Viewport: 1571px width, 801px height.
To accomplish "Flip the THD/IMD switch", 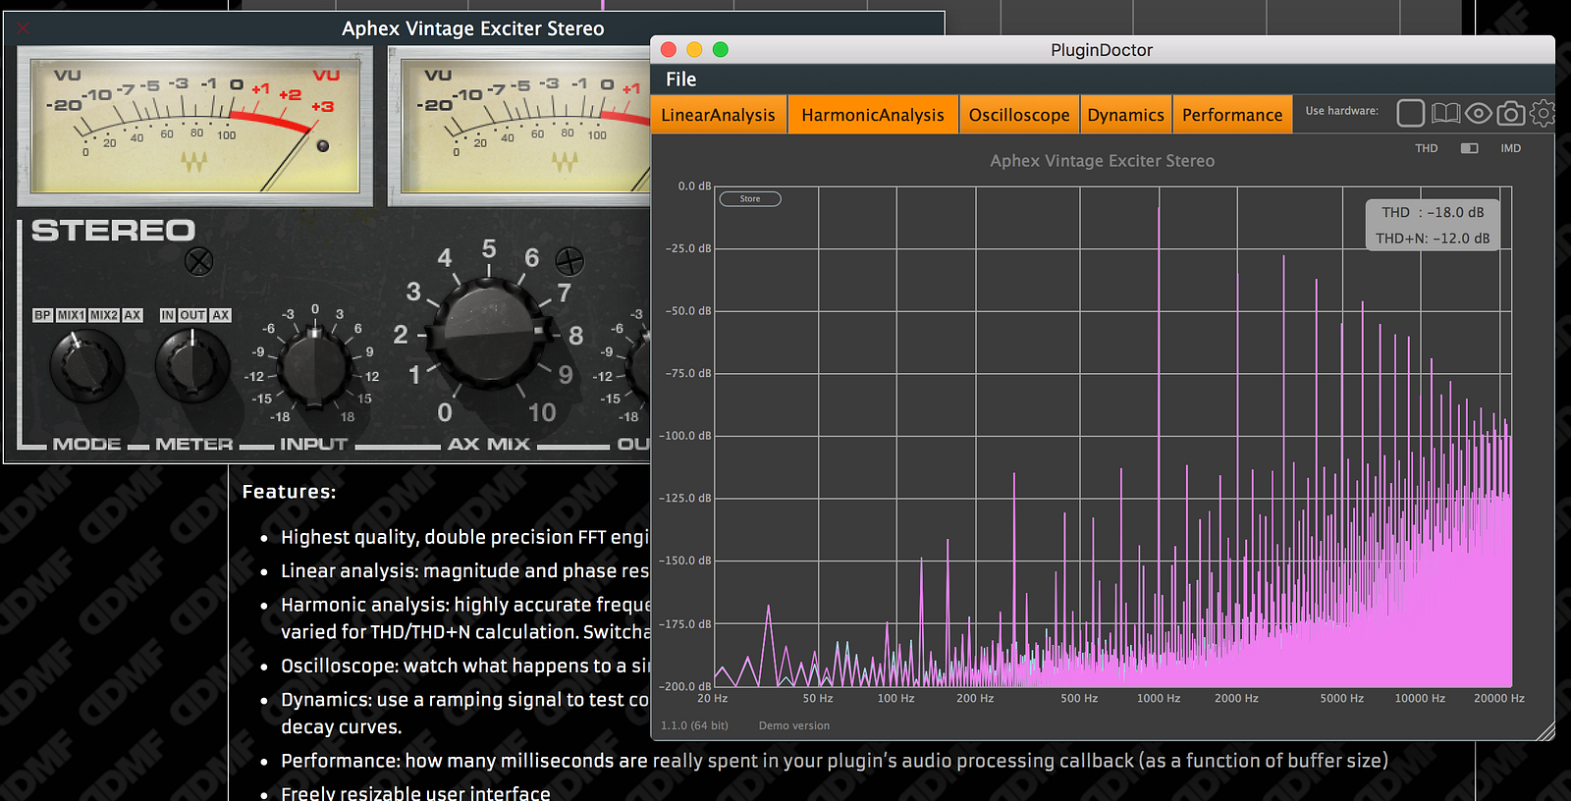I will coord(1469,148).
